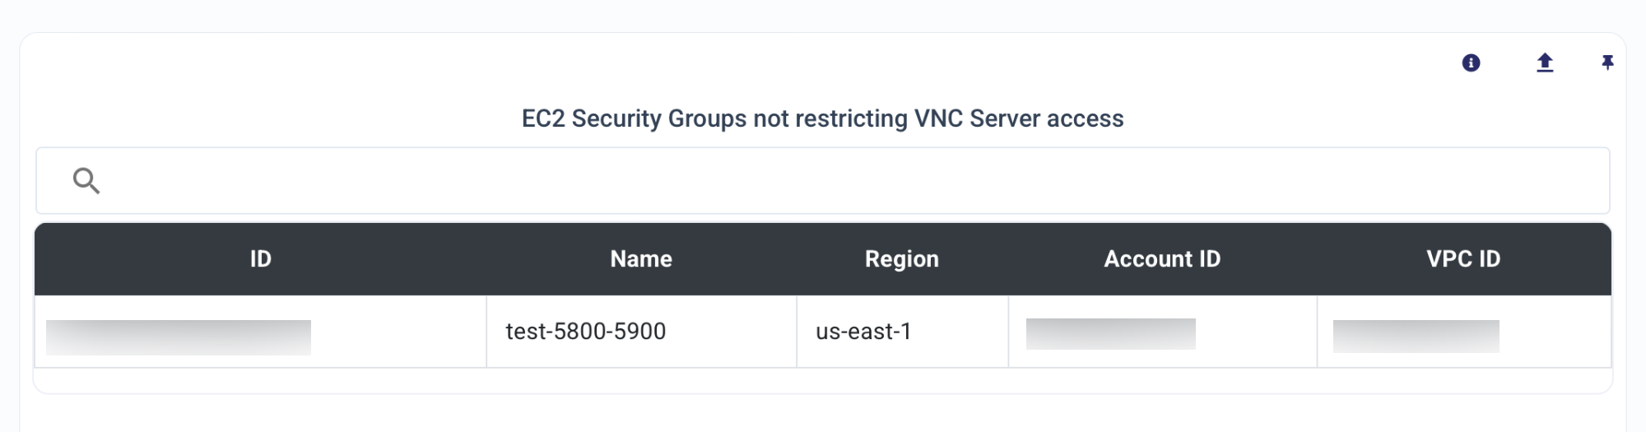
Task: Sort by the Name column header
Action: (641, 259)
